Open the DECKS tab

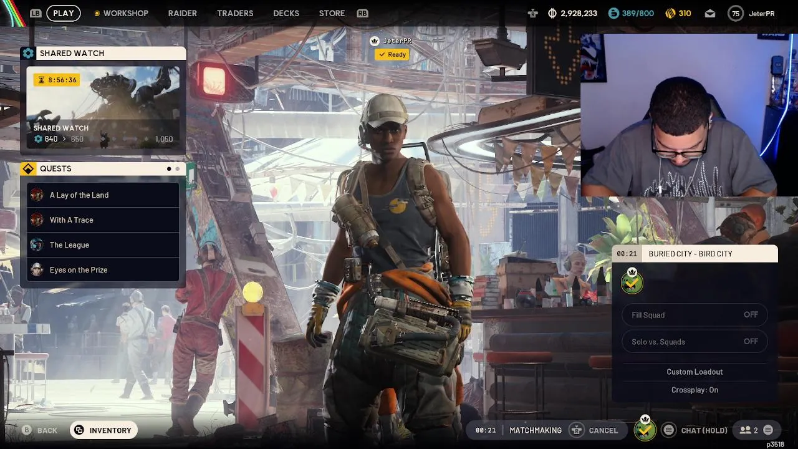[286, 13]
